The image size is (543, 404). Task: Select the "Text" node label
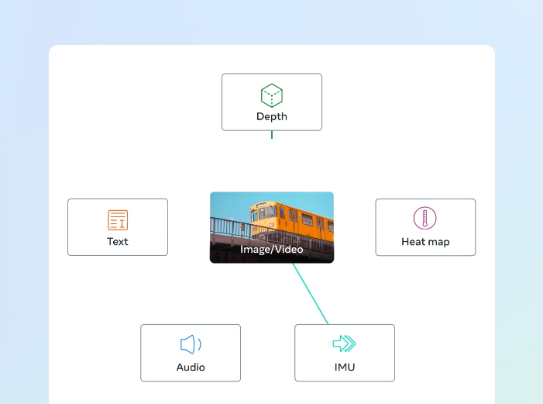[x=118, y=241]
